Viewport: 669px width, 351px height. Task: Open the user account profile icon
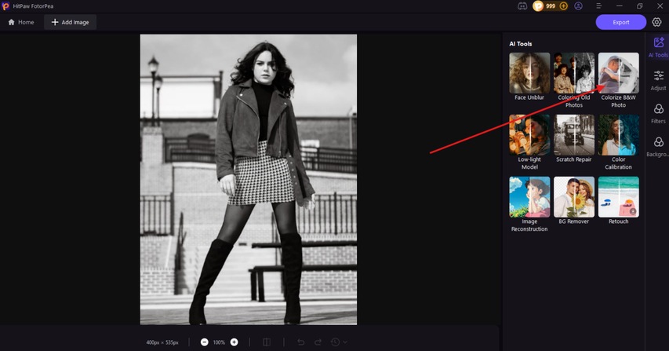578,6
